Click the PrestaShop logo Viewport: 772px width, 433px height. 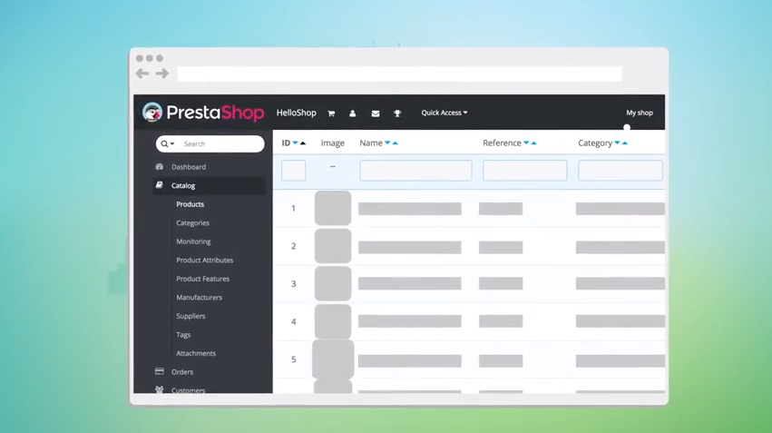click(x=203, y=113)
